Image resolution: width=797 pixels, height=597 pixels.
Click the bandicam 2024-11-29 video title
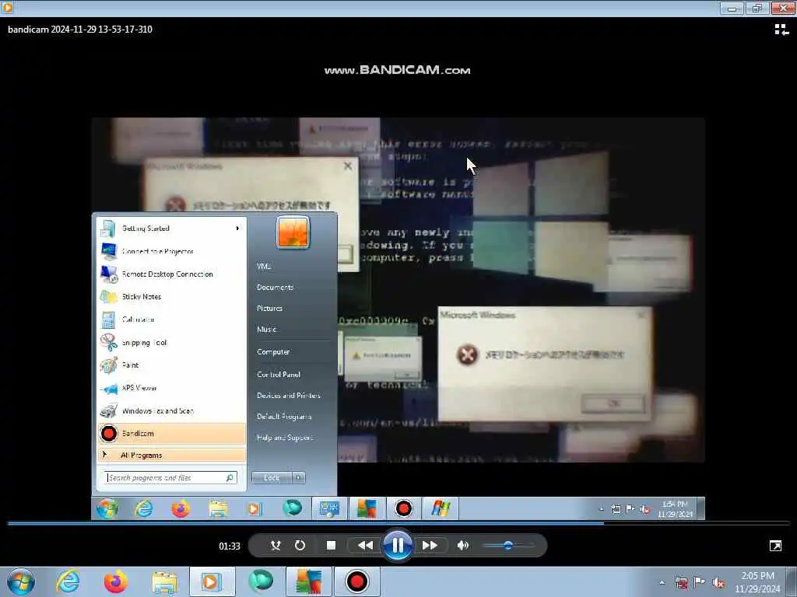80,30
